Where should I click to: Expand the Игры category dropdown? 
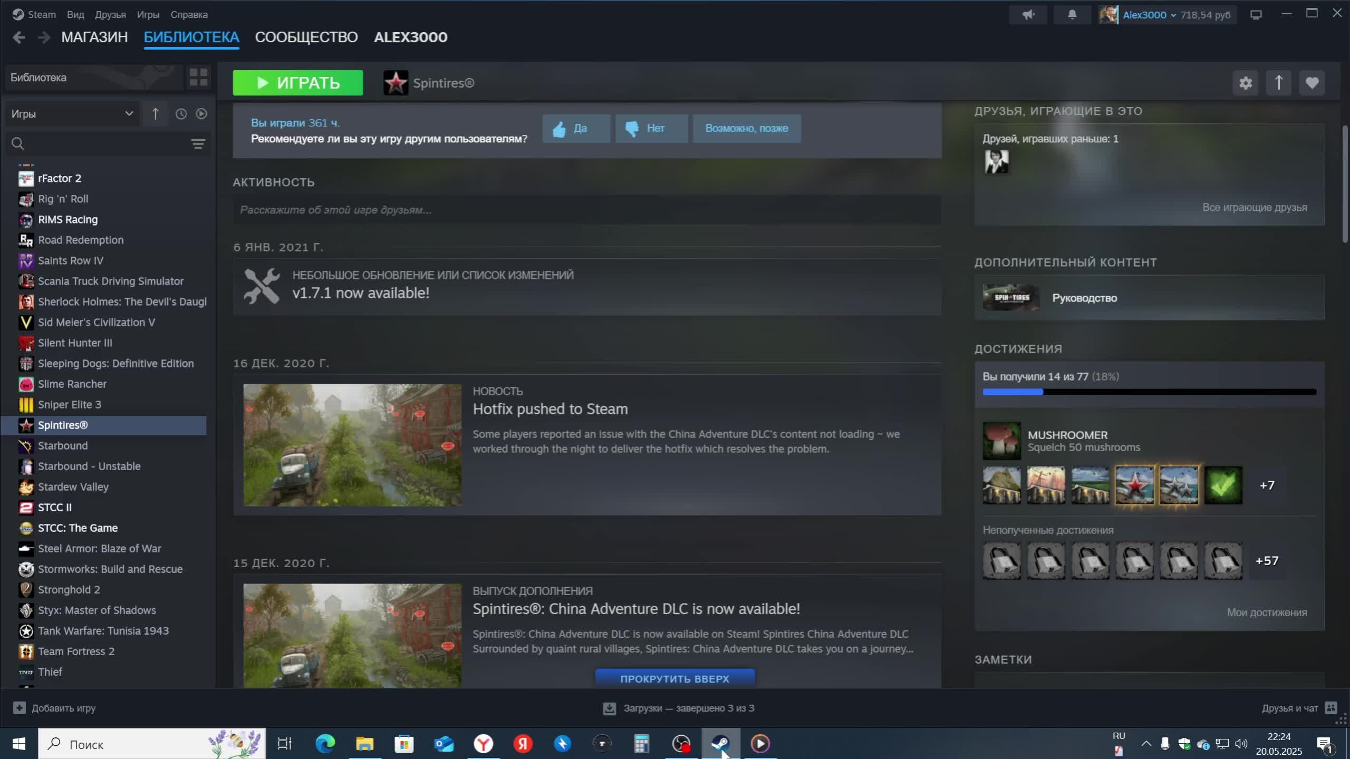72,114
